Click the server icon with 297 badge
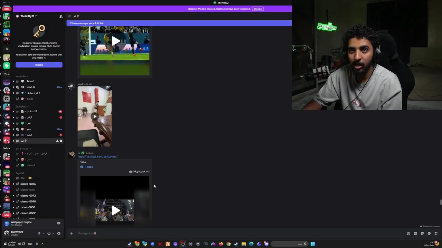 [7, 173]
